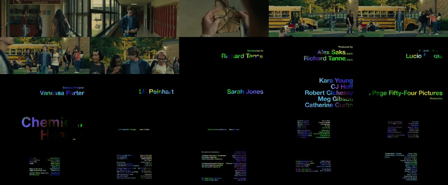
Task: Open the close-up frame of four smiling students
Action: 134,55
